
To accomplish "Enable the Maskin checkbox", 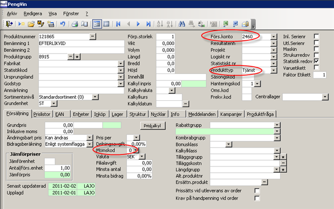I will pos(317,49).
